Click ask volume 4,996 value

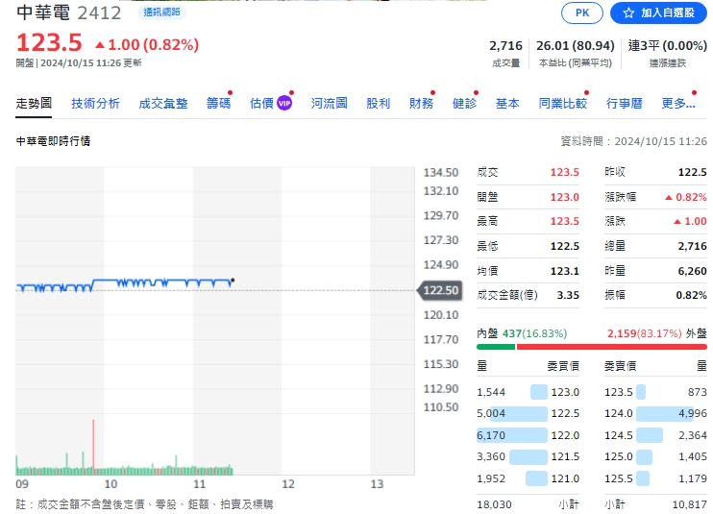tap(693, 413)
